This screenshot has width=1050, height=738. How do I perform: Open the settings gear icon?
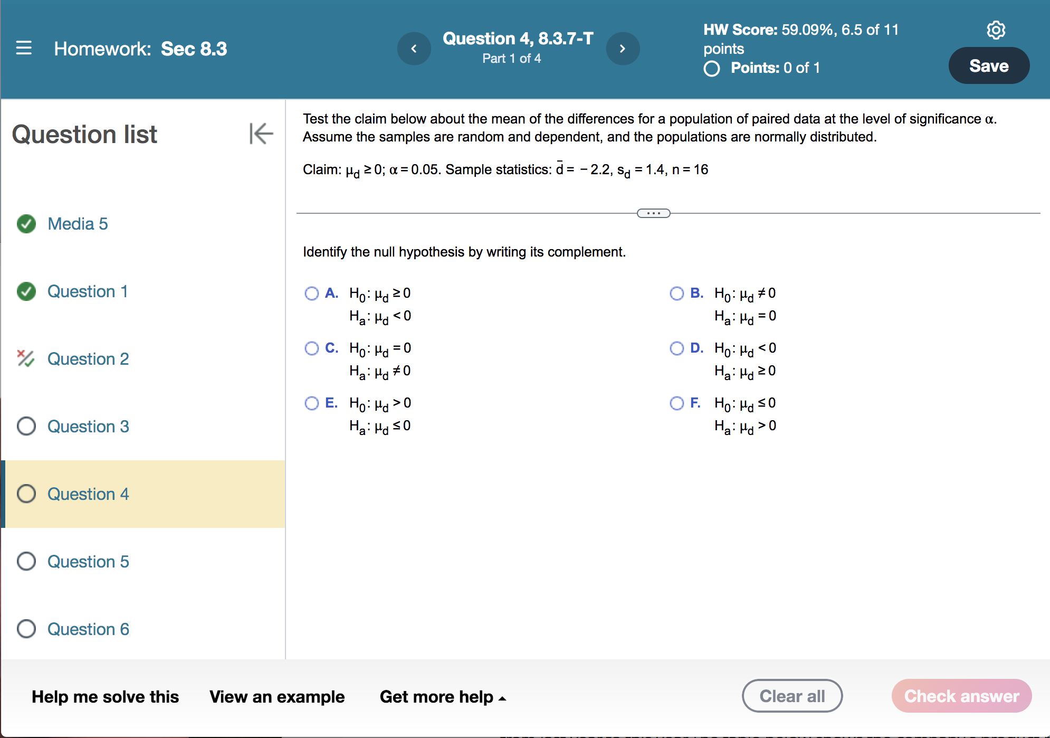pos(996,30)
